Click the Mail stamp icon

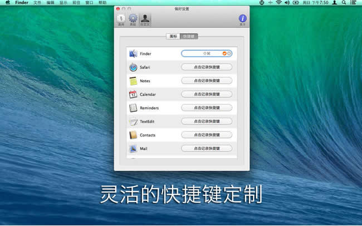pos(133,149)
